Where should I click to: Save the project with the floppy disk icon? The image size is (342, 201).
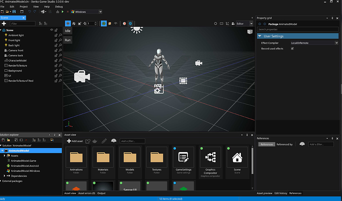tap(14, 11)
